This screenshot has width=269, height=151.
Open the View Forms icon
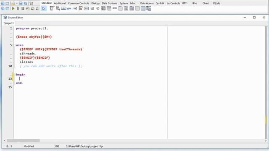(x=8, y=8)
